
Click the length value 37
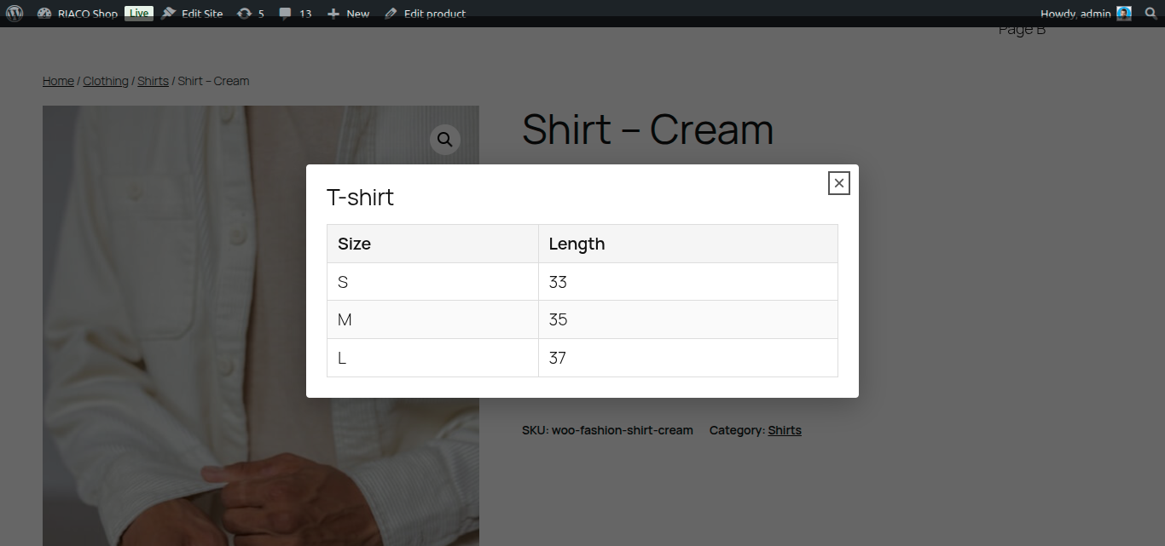pyautogui.click(x=558, y=358)
